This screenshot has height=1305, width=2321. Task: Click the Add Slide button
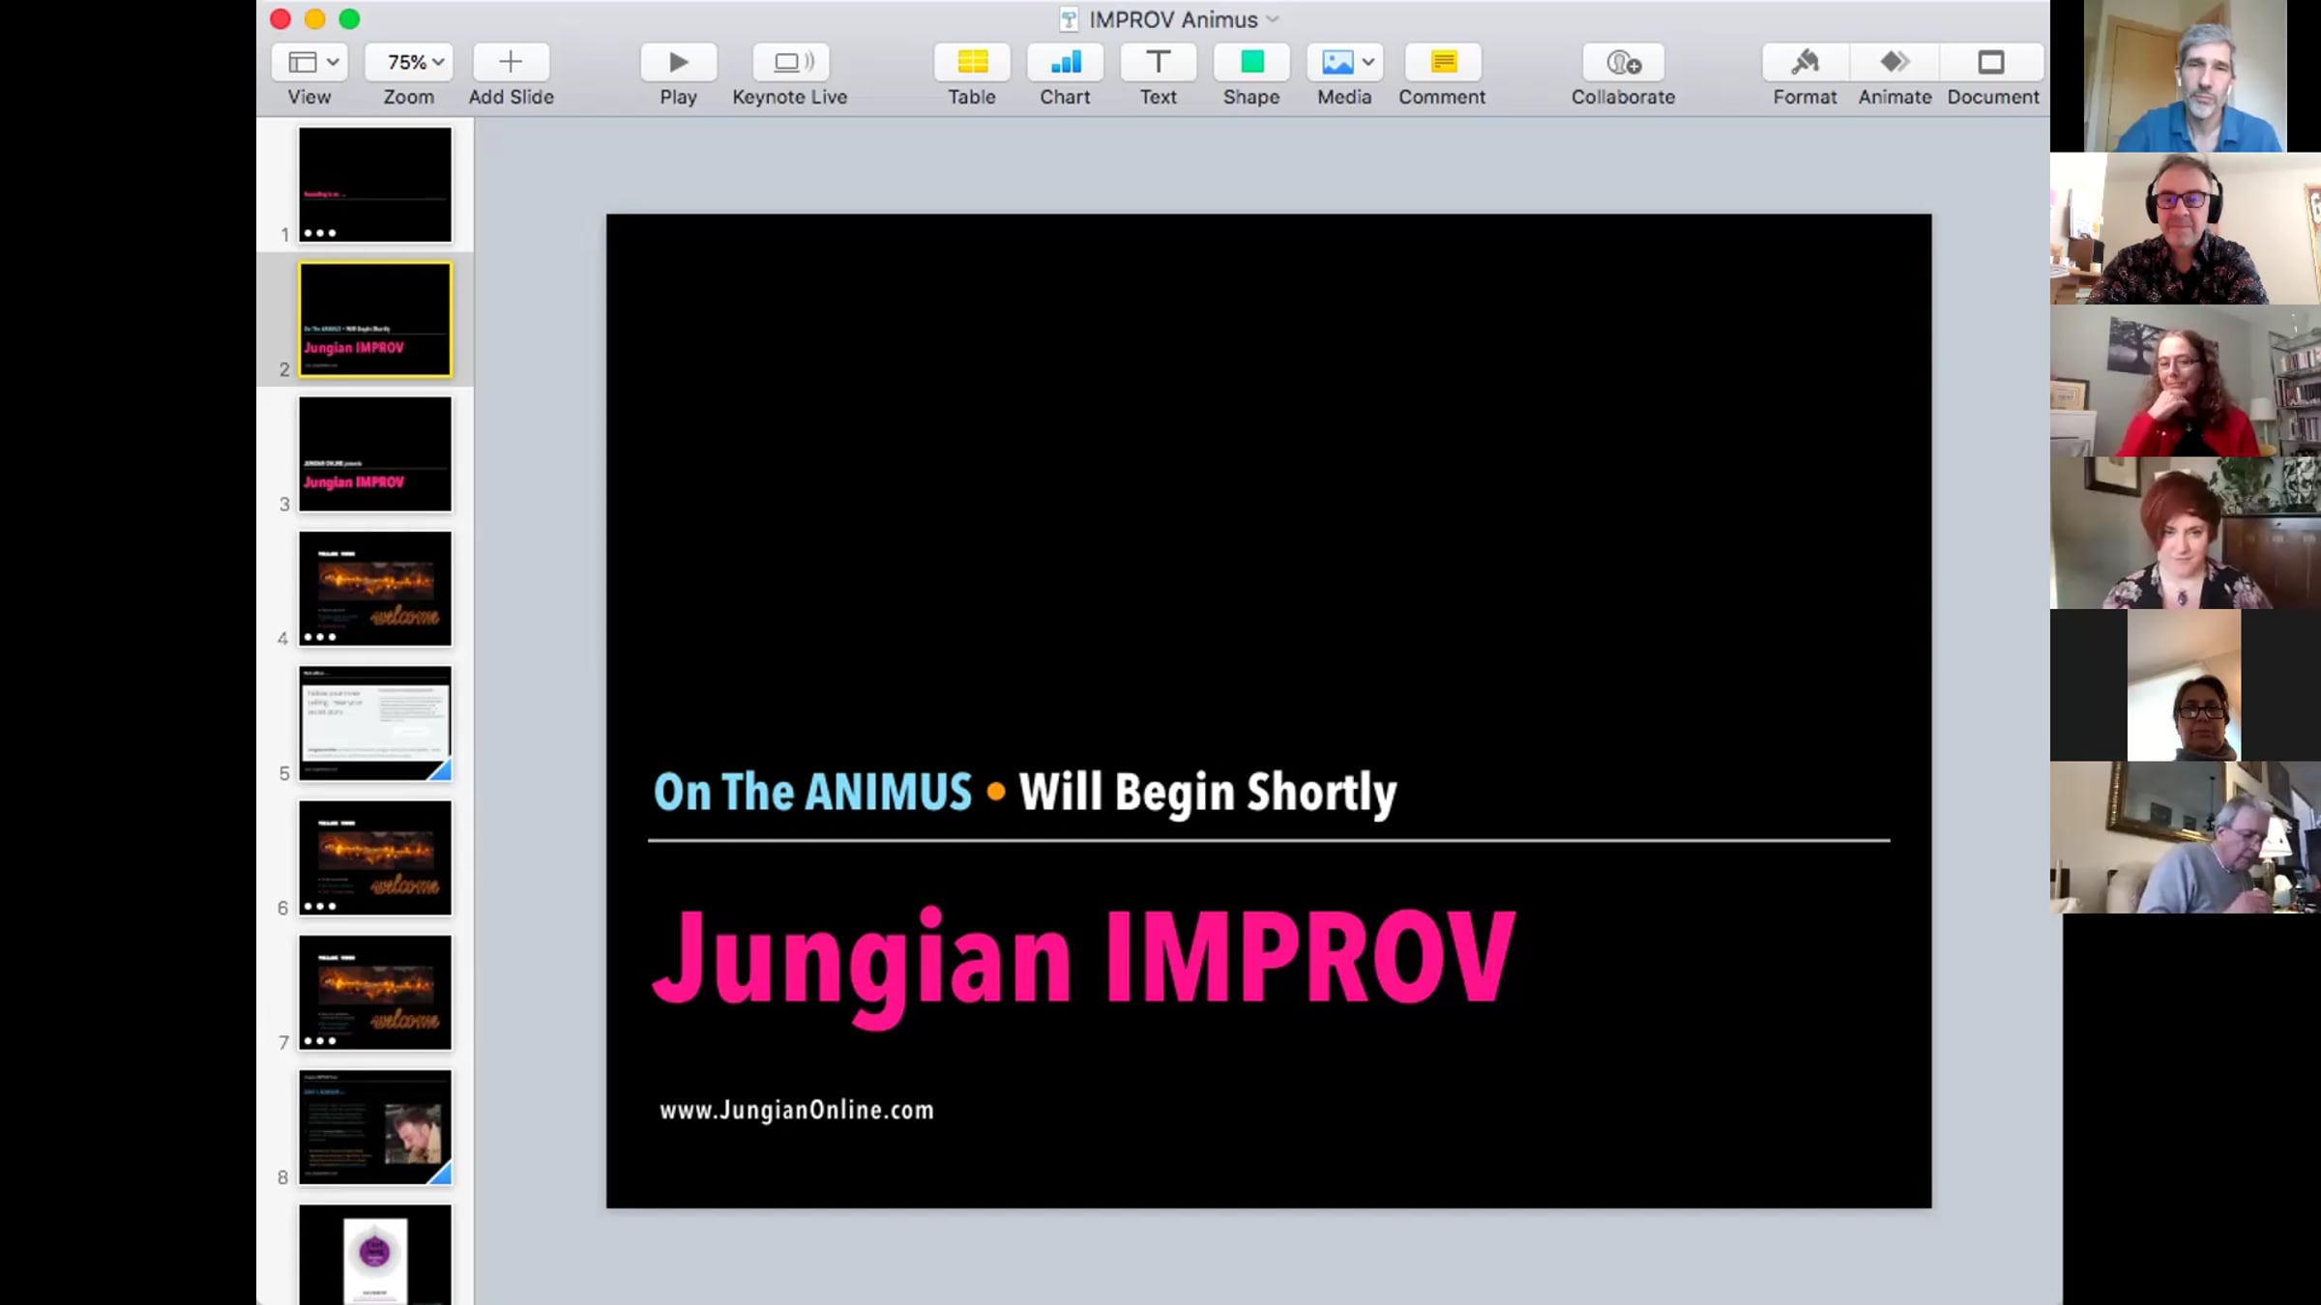coord(511,63)
